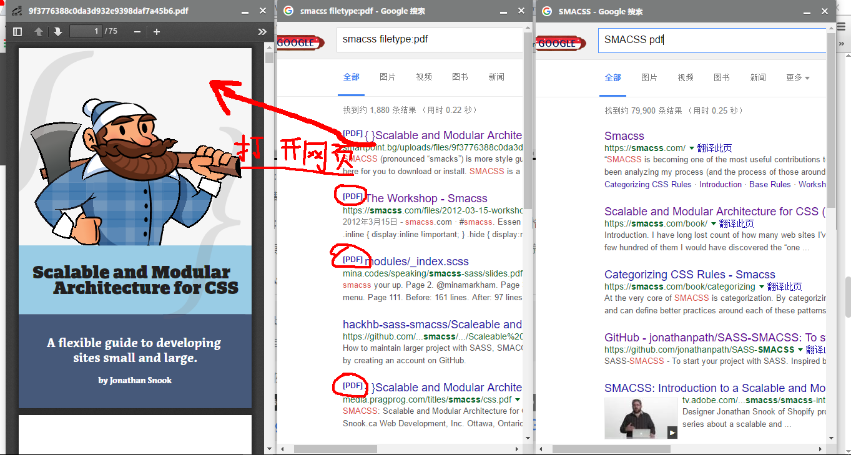Close the PDF viewer window
The height and width of the screenshot is (455, 851).
pyautogui.click(x=263, y=11)
